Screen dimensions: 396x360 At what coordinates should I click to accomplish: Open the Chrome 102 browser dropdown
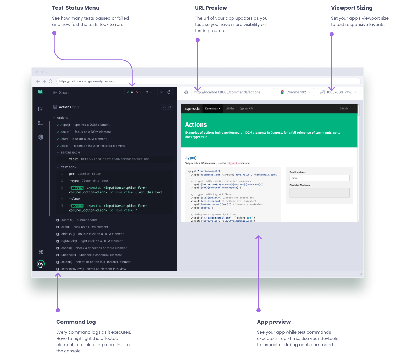point(295,92)
